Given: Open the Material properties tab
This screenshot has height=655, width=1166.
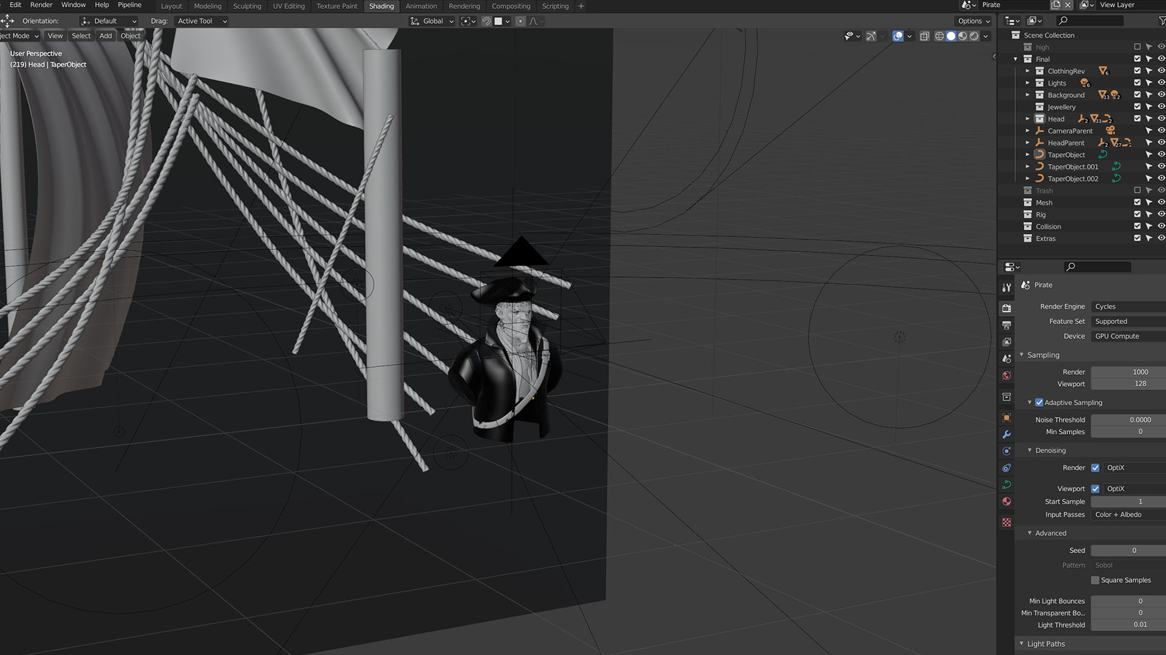Looking at the screenshot, I should pos(1006,502).
